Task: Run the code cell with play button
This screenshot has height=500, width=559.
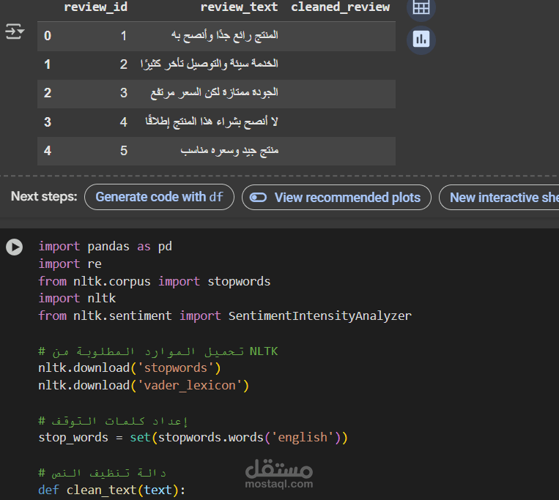Action: coord(15,247)
